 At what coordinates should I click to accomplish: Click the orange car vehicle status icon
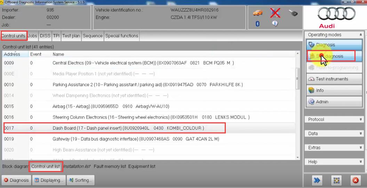pos(258,13)
